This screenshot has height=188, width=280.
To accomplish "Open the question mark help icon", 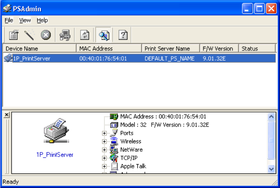I will [123, 35].
